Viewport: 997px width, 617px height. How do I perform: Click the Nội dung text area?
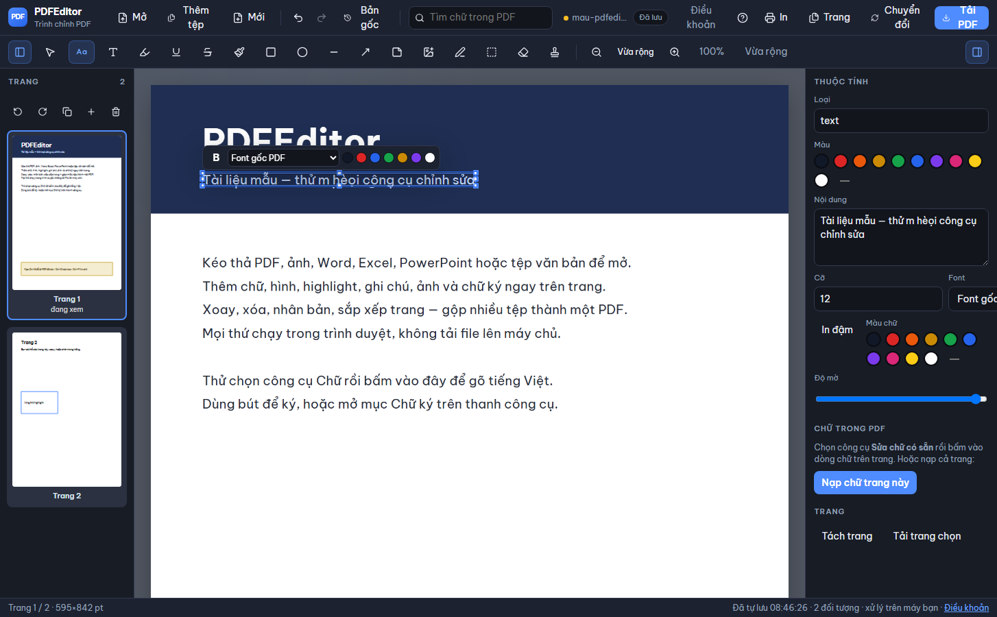[901, 237]
